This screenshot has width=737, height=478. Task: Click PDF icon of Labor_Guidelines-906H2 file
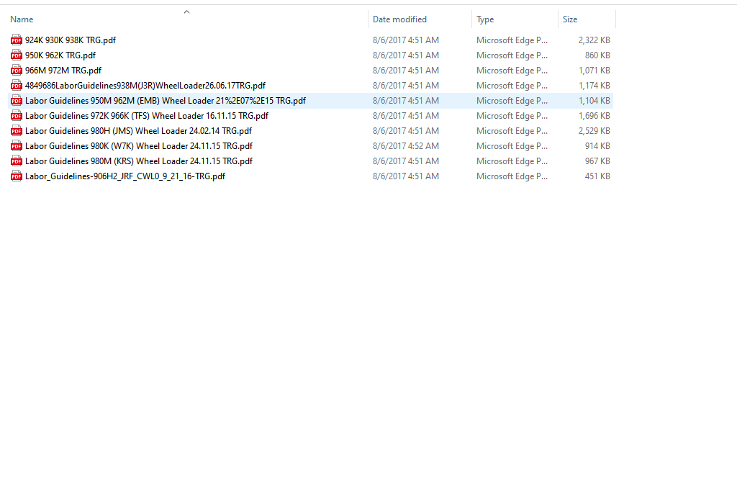tap(17, 176)
